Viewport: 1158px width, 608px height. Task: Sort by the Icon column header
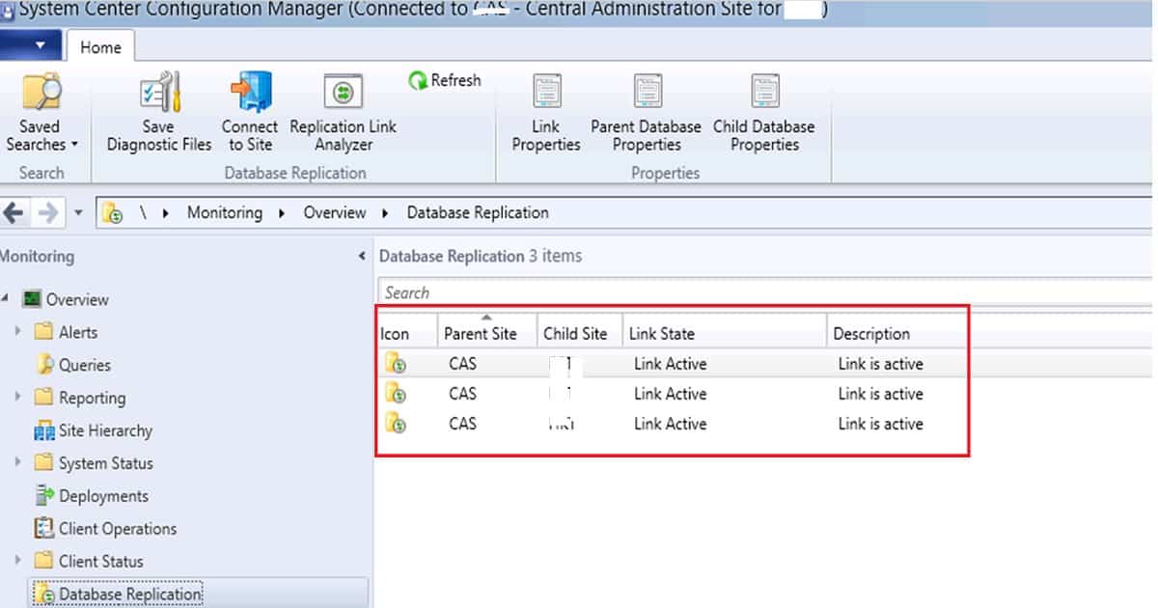[x=406, y=333]
